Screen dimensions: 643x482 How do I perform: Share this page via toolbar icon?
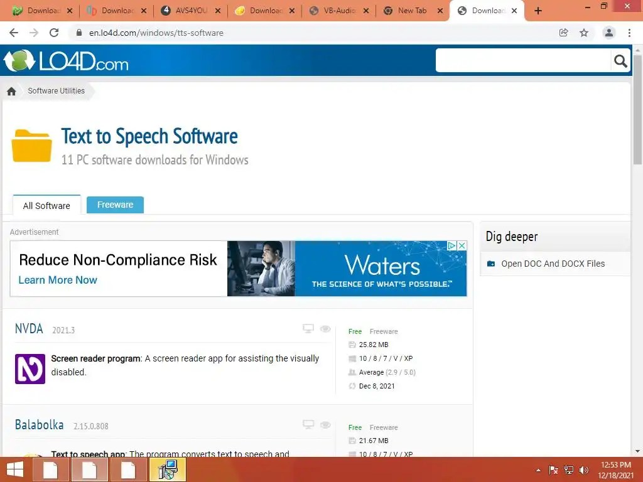coord(564,33)
